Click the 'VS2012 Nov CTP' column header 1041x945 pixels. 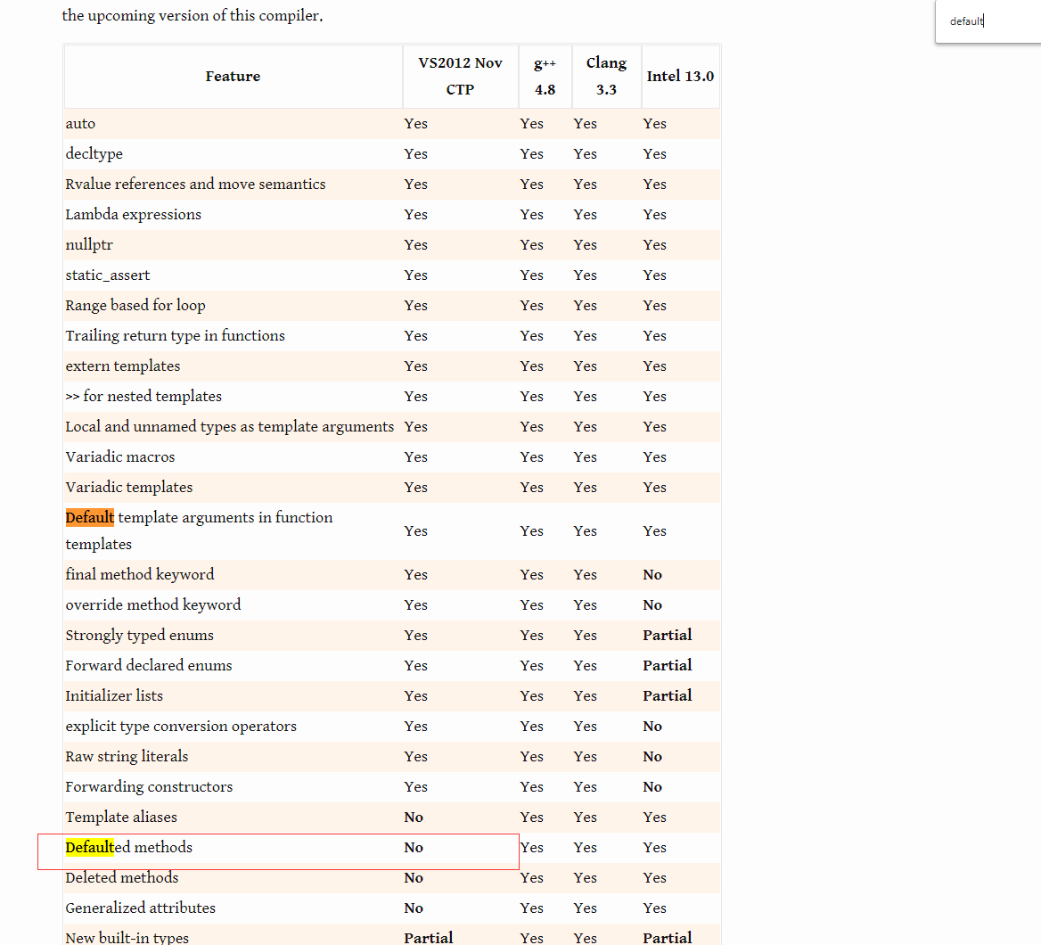tap(460, 77)
